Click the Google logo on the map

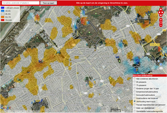pos(5,107)
